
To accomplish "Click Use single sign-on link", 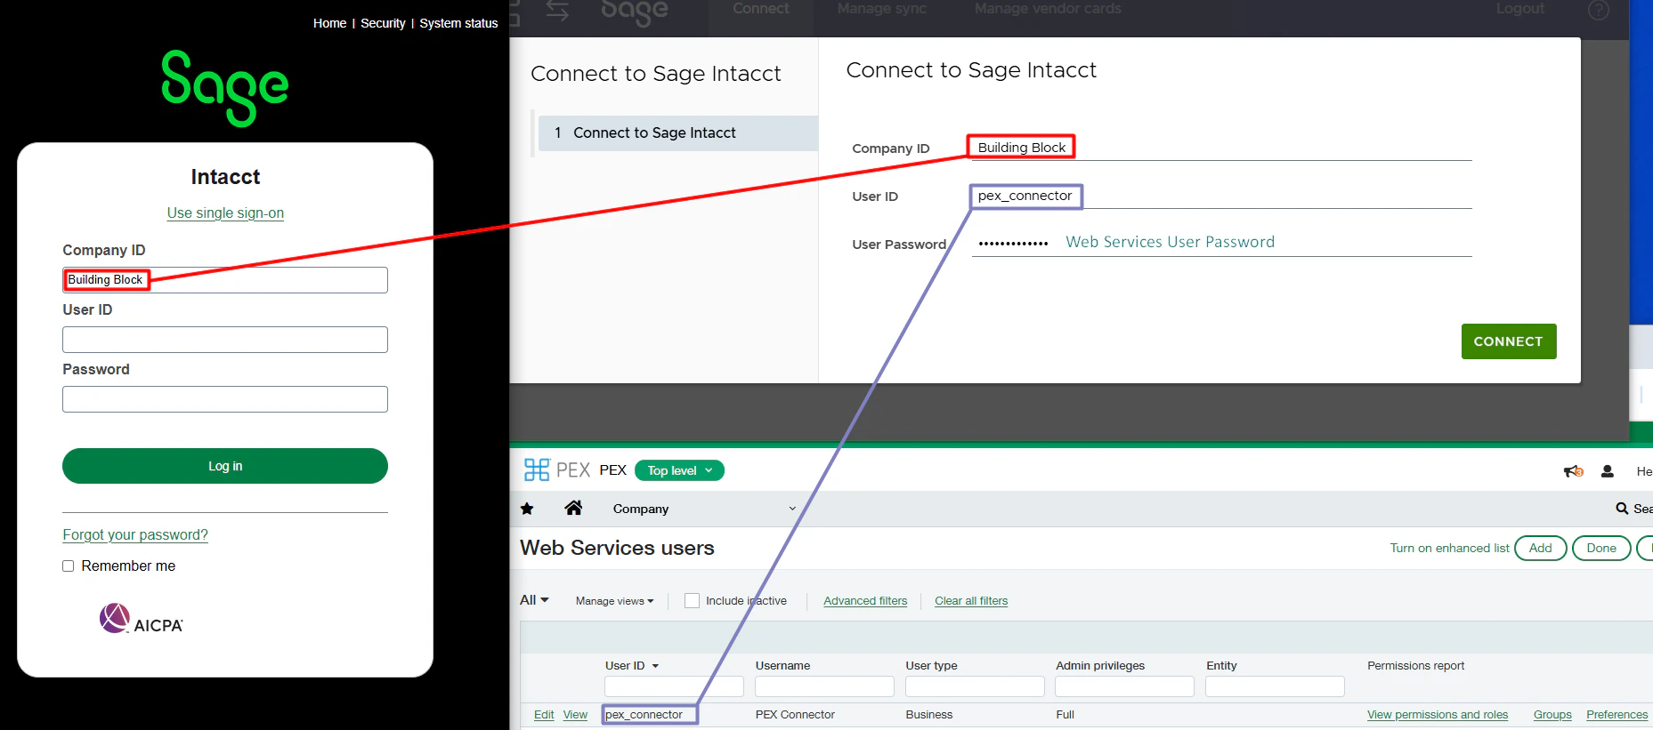I will click(225, 213).
